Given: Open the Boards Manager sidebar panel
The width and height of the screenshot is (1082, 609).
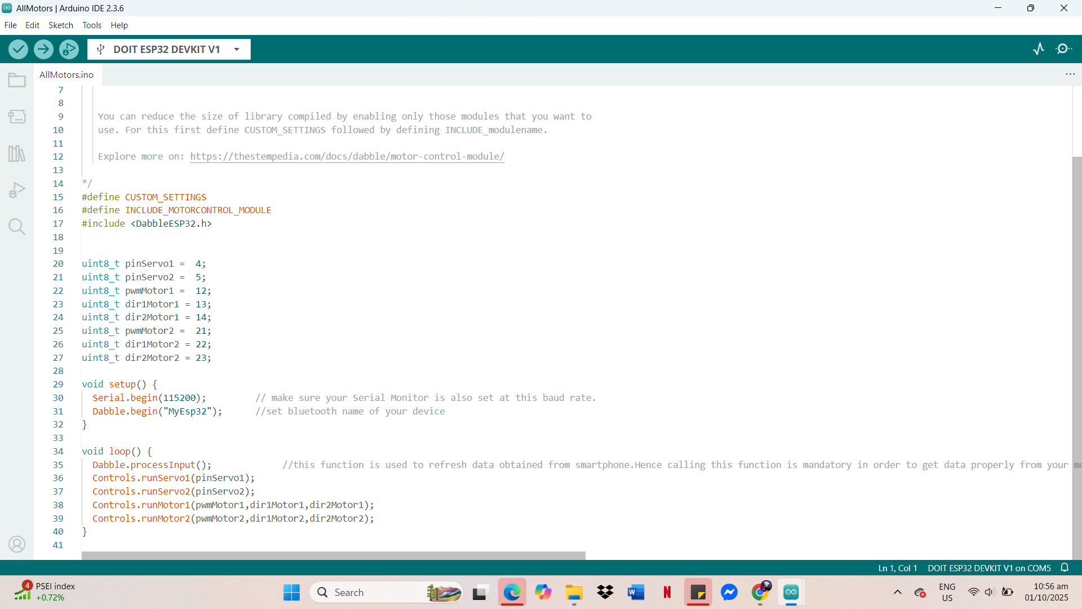Looking at the screenshot, I should (x=17, y=117).
